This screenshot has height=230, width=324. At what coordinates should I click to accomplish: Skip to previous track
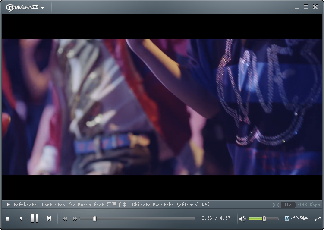20,218
